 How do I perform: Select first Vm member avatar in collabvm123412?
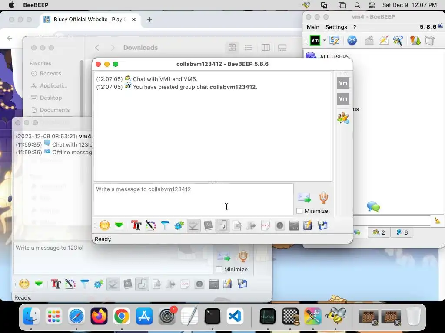pos(343,83)
